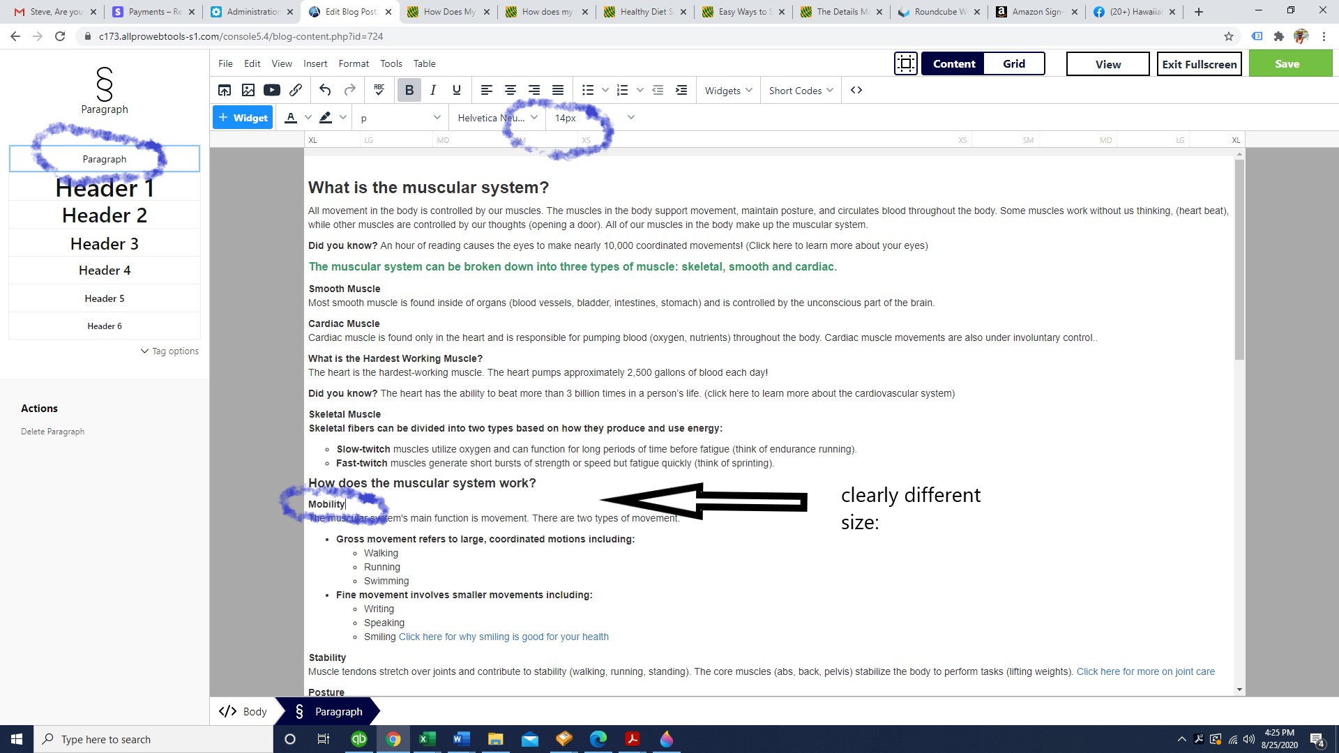Run the spell check tool
Screen dimensions: 1339x753
(x=379, y=90)
